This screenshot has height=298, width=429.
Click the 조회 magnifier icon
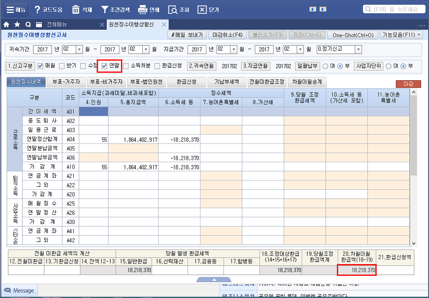(172, 9)
